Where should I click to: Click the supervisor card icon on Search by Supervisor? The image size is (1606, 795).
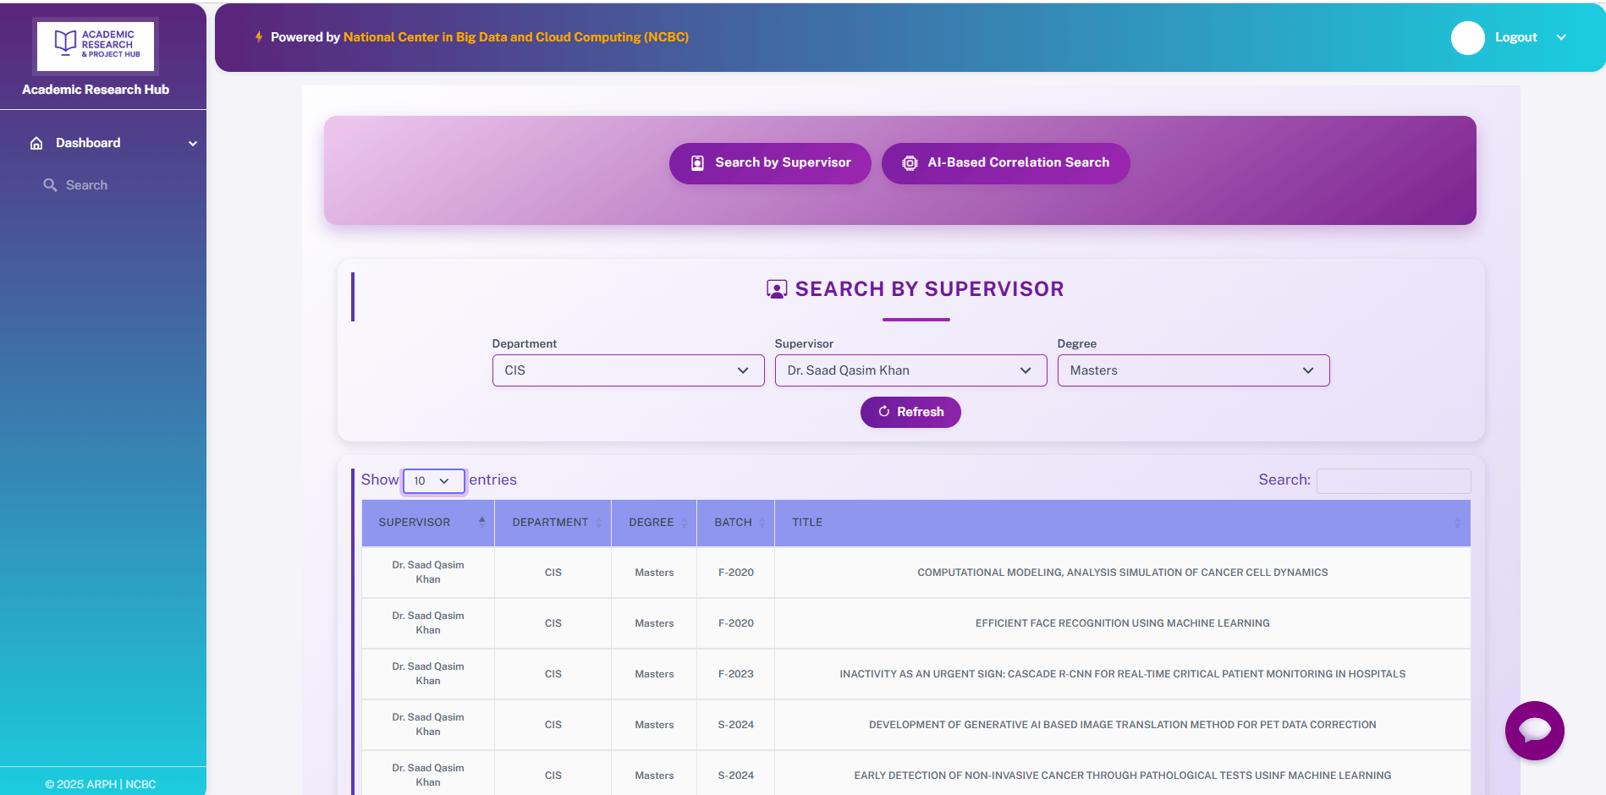point(696,162)
